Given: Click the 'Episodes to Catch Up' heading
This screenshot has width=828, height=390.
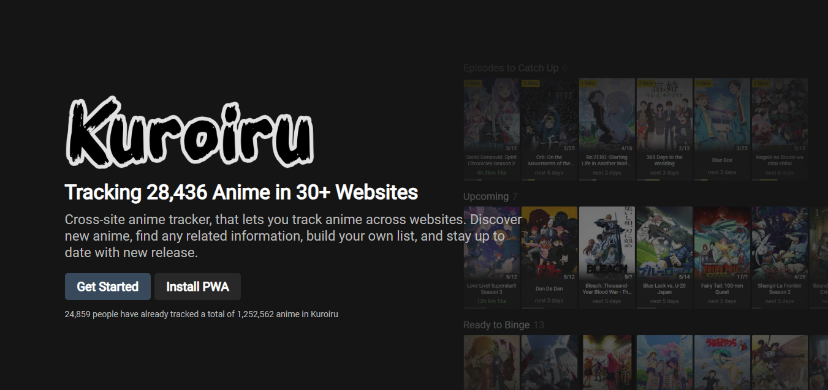Looking at the screenshot, I should (x=511, y=68).
